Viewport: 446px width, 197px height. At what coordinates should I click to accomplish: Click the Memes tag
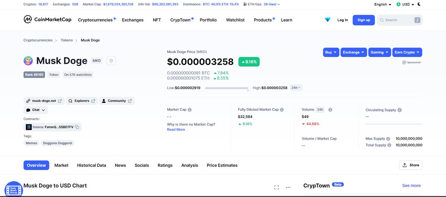tap(31, 143)
